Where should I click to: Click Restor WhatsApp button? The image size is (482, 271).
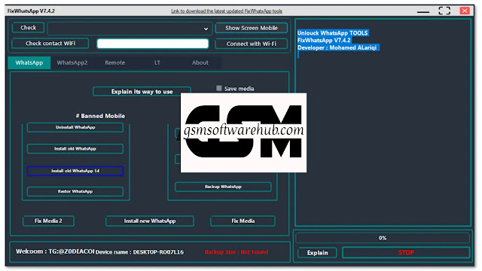point(75,191)
